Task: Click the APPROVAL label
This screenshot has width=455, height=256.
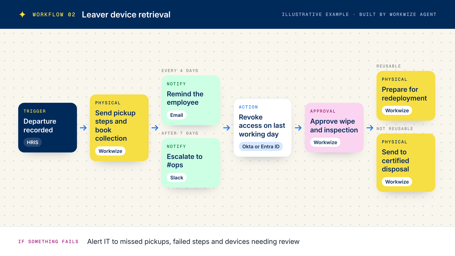Action: [x=323, y=111]
